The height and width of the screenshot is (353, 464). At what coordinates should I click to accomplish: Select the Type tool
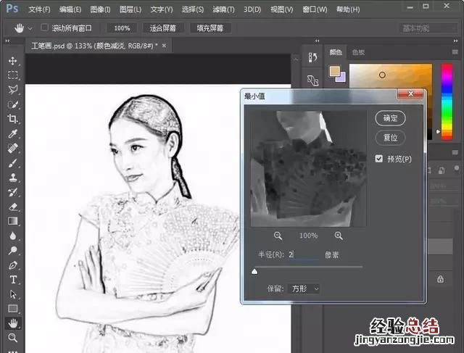point(12,280)
